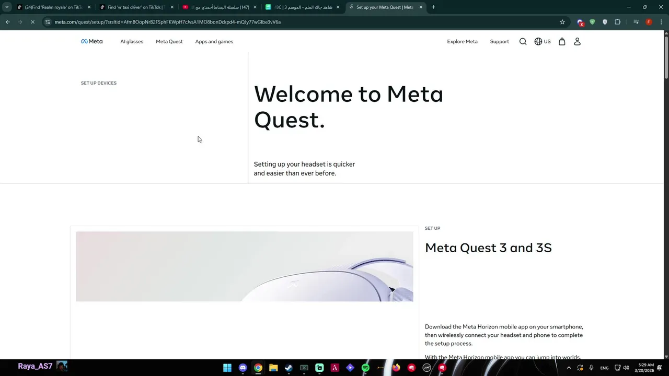
Task: Open the Windows Start button
Action: click(x=227, y=368)
